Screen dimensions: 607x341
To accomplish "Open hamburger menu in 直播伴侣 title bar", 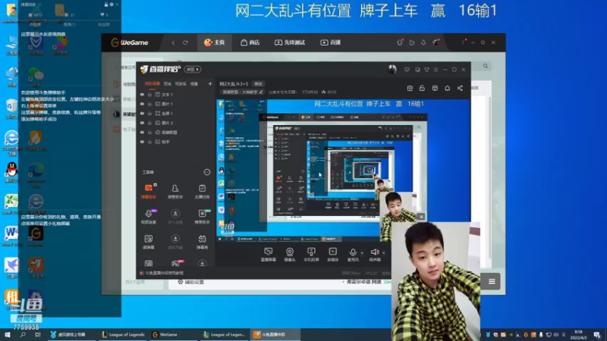I will [436, 70].
